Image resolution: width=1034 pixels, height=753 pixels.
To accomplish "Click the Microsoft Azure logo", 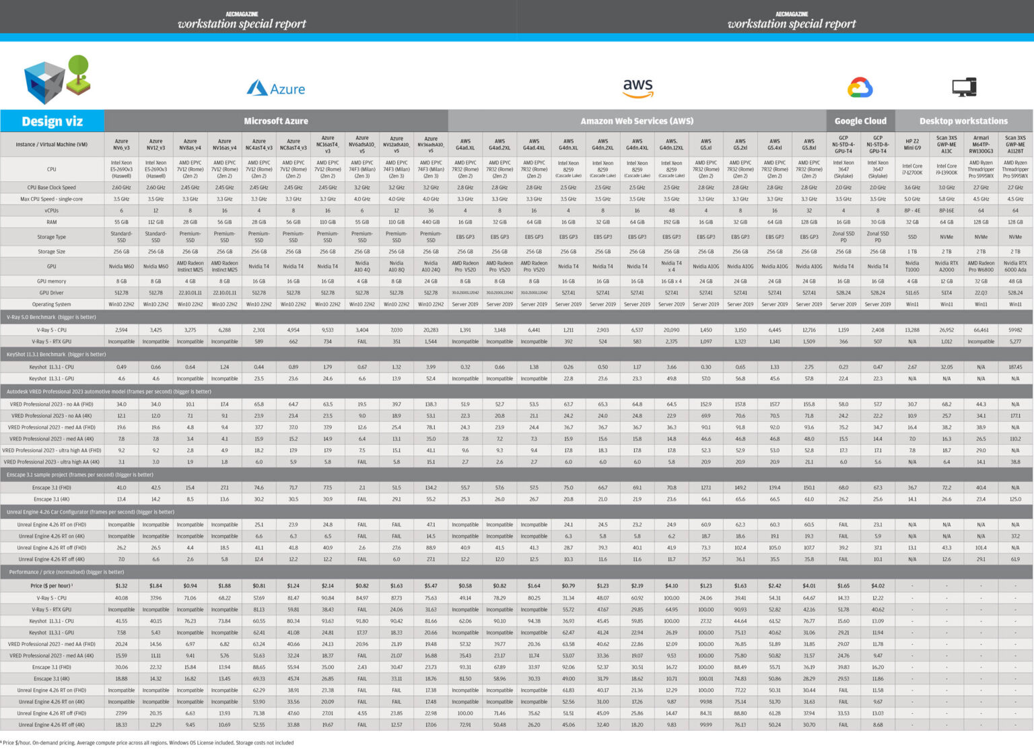I will tap(277, 88).
